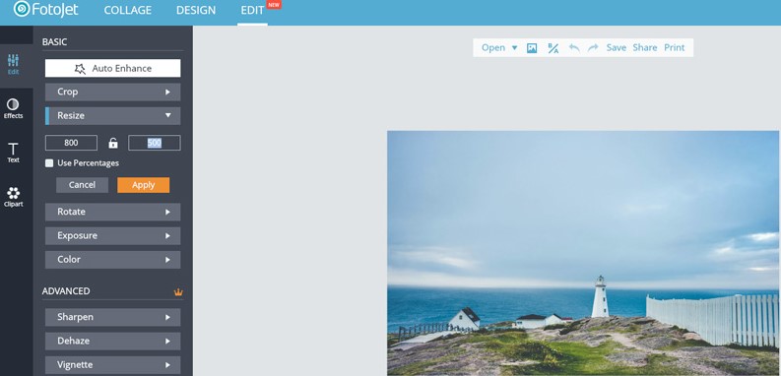
Task: Select the Text tool in sidebar
Action: pos(13,153)
